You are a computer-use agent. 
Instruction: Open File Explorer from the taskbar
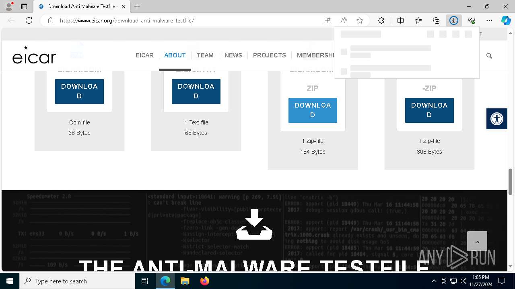click(185, 281)
